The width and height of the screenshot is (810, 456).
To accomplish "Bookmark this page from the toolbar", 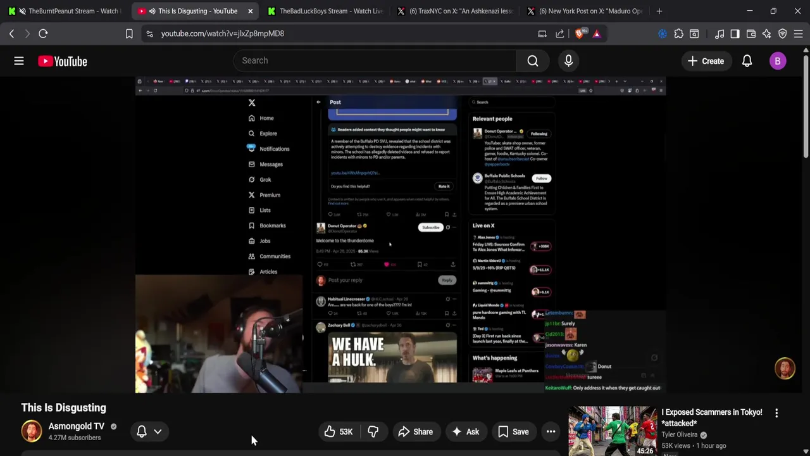I will [x=129, y=34].
